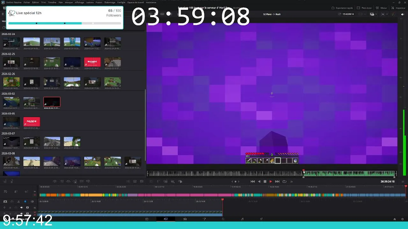Switch to the Color page icon
Viewport: 408px width, 229px height.
tap(223, 219)
